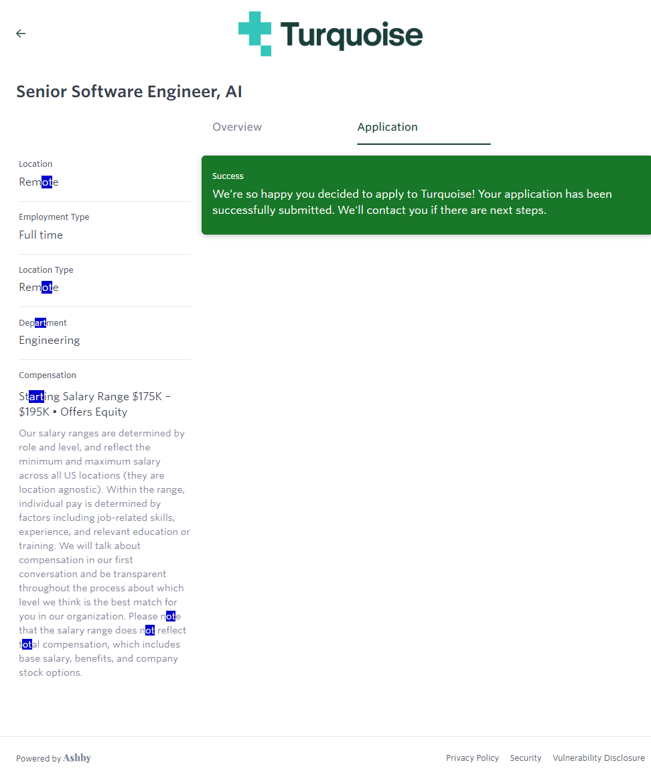Screen dimensions: 651x781
Task: Open the Security footer link
Action: tap(525, 758)
